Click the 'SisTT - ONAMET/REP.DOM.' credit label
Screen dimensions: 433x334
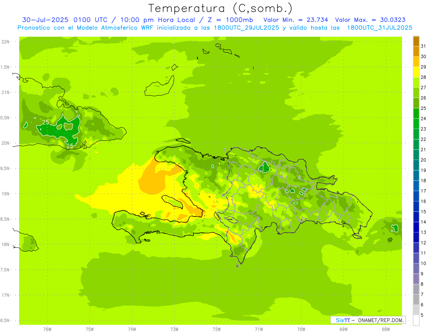click(368, 320)
